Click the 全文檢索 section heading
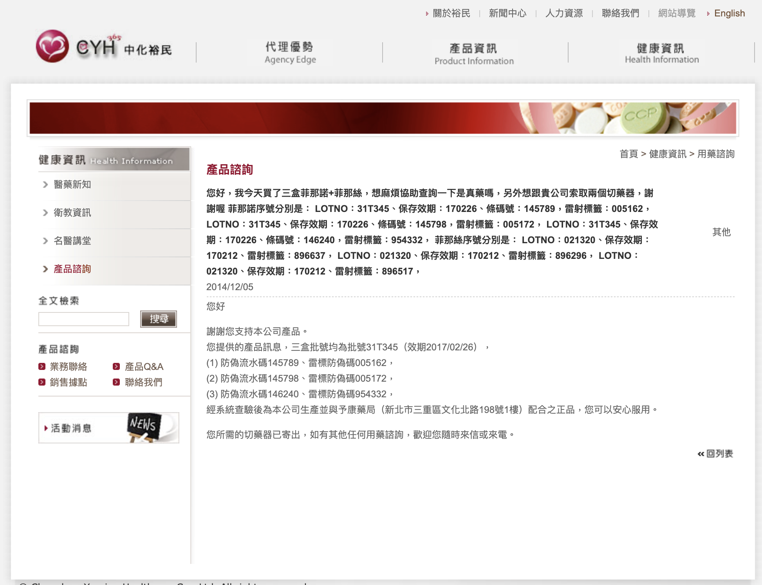Screen dimensions: 762x585 59,301
